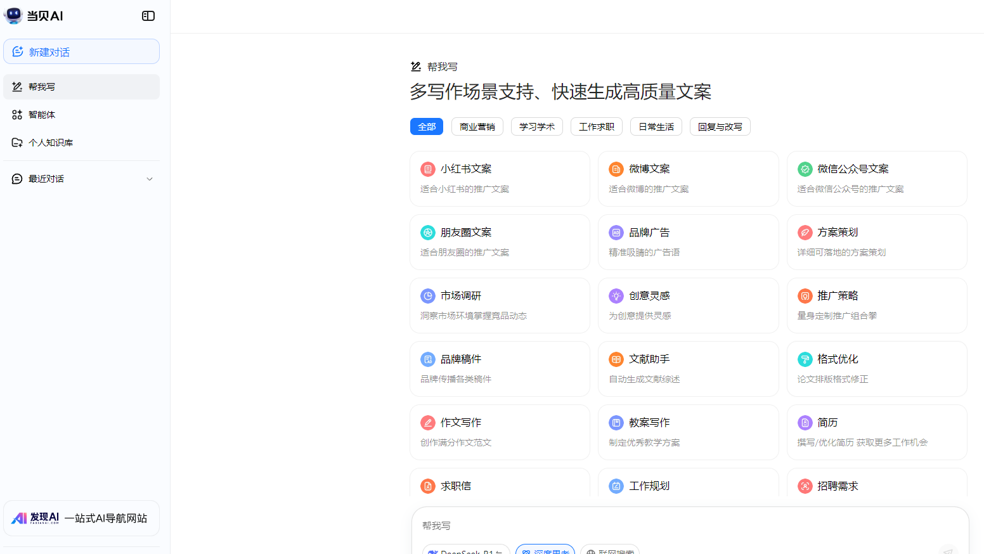This screenshot has width=984, height=554.
Task: Choose the 格式优化 card icon
Action: [805, 359]
